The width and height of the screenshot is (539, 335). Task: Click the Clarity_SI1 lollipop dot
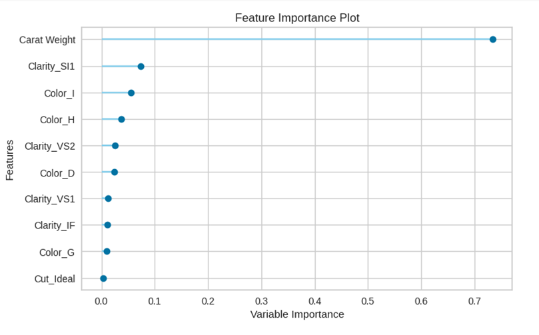click(x=141, y=67)
